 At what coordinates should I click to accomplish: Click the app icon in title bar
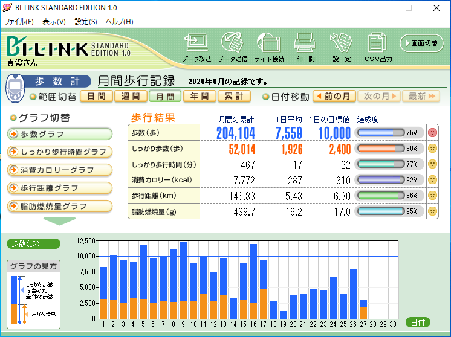[7, 7]
